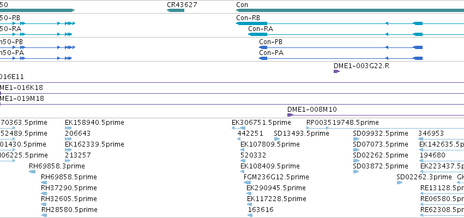Click the SD09932.5prime EST glyph
464x218 pixels.
click(x=356, y=139)
